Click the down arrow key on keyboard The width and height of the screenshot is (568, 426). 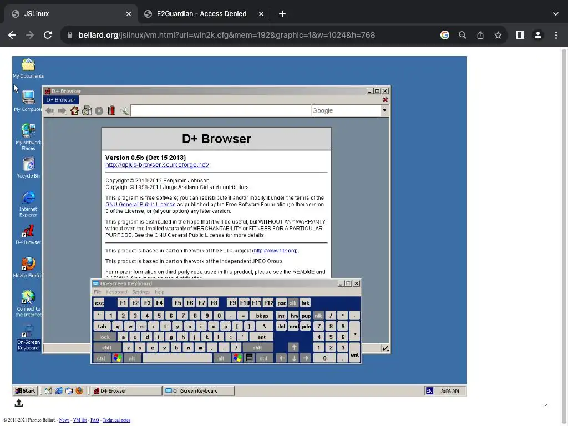(x=294, y=359)
